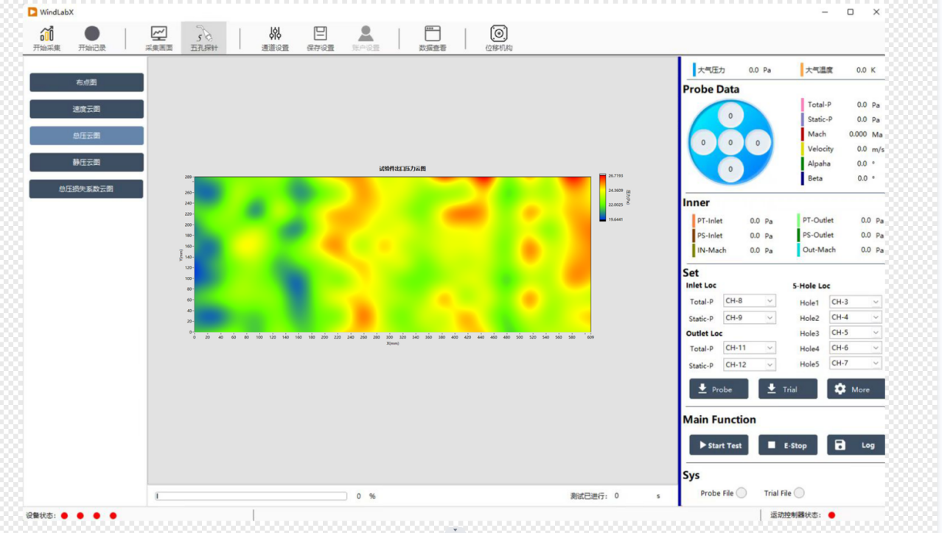
Task: Open 位移机构 displacement mechanism panel
Action: (x=499, y=38)
